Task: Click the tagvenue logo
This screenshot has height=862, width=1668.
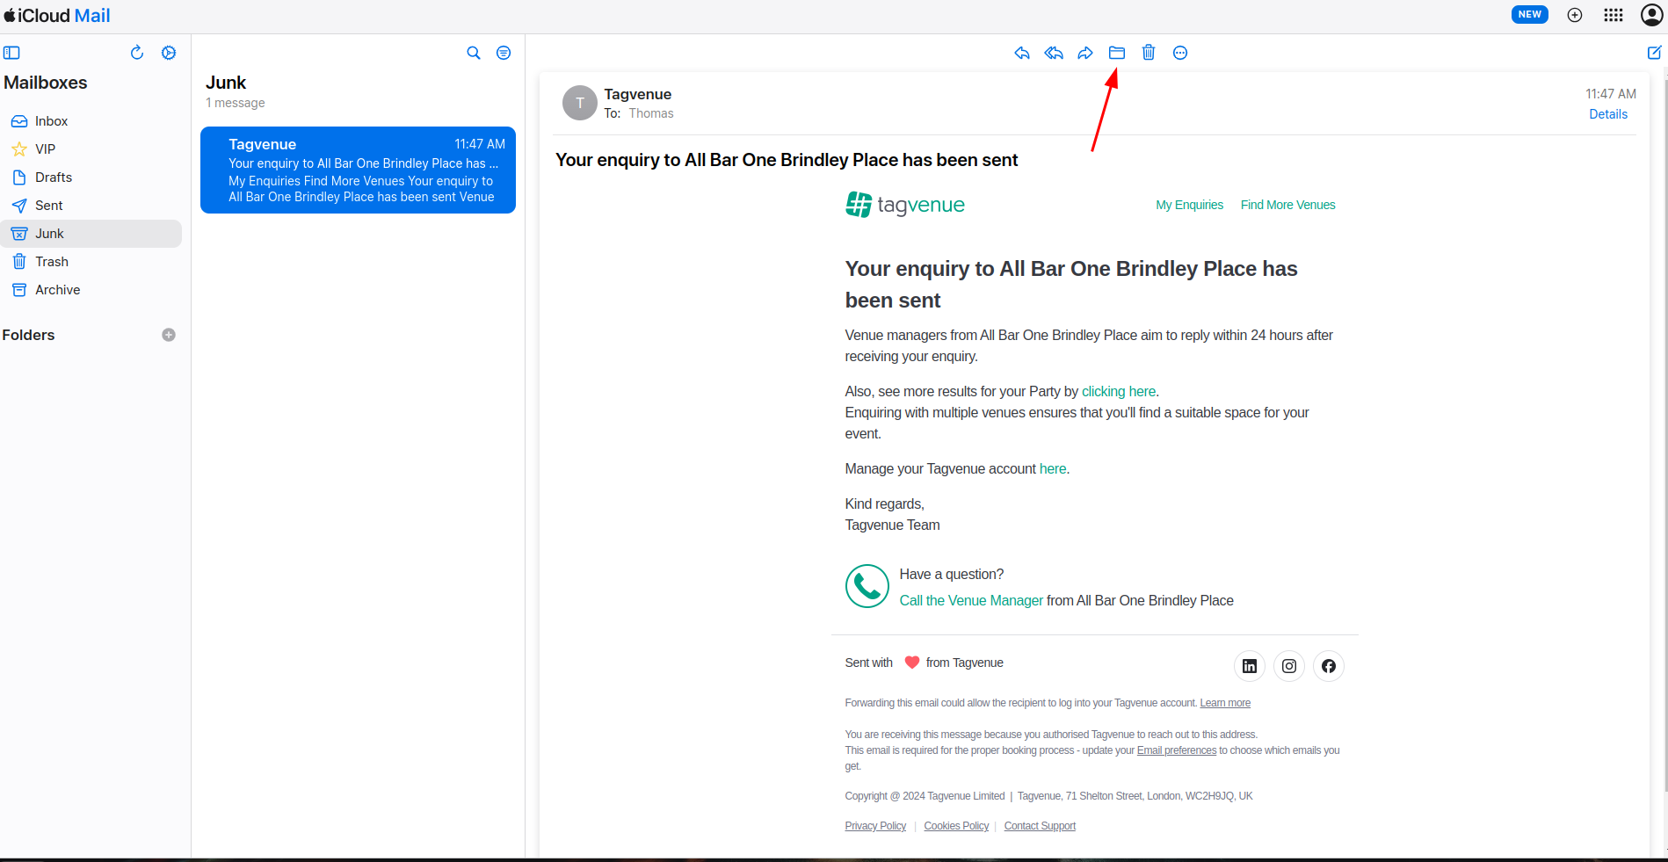Action: (x=905, y=205)
